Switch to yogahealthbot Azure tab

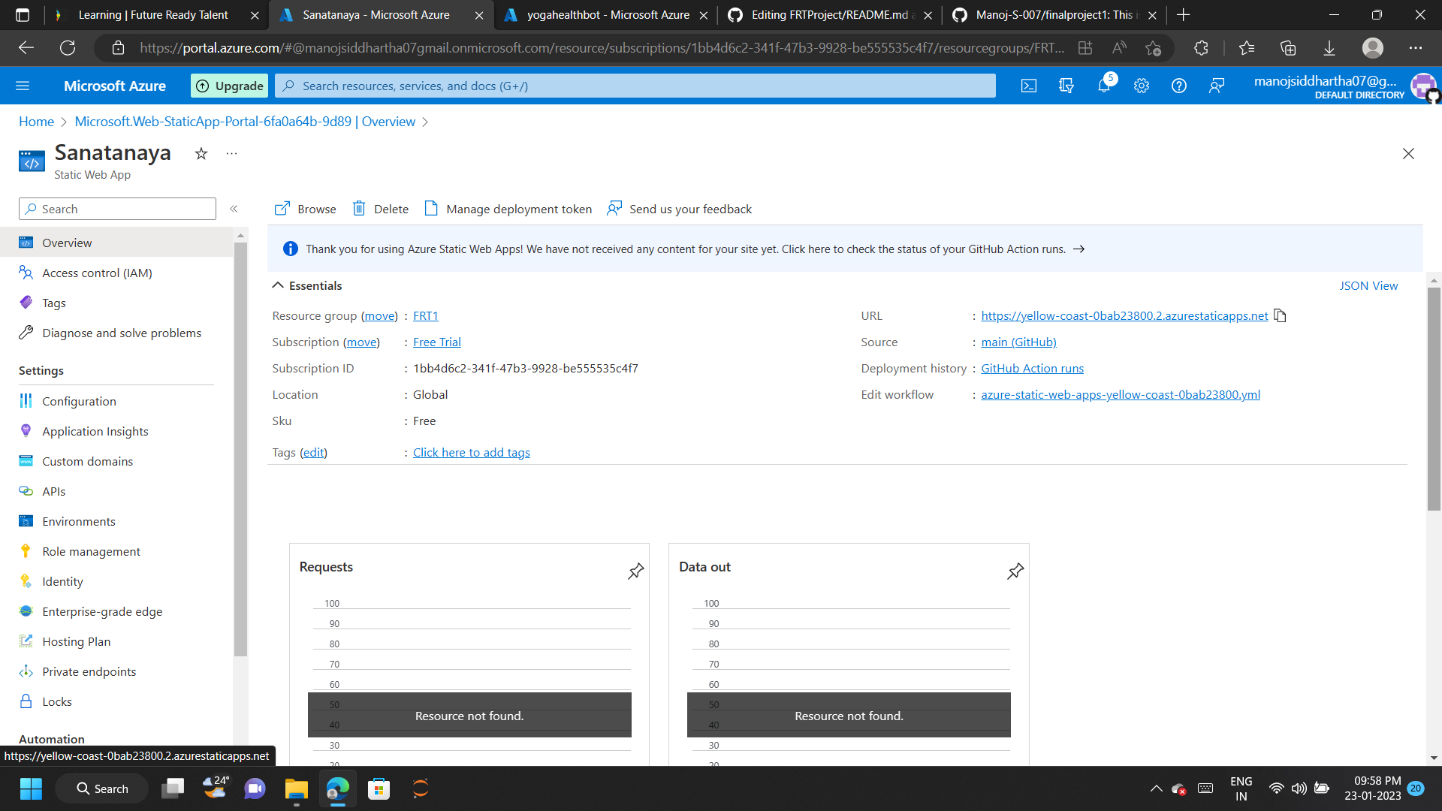pyautogui.click(x=607, y=15)
